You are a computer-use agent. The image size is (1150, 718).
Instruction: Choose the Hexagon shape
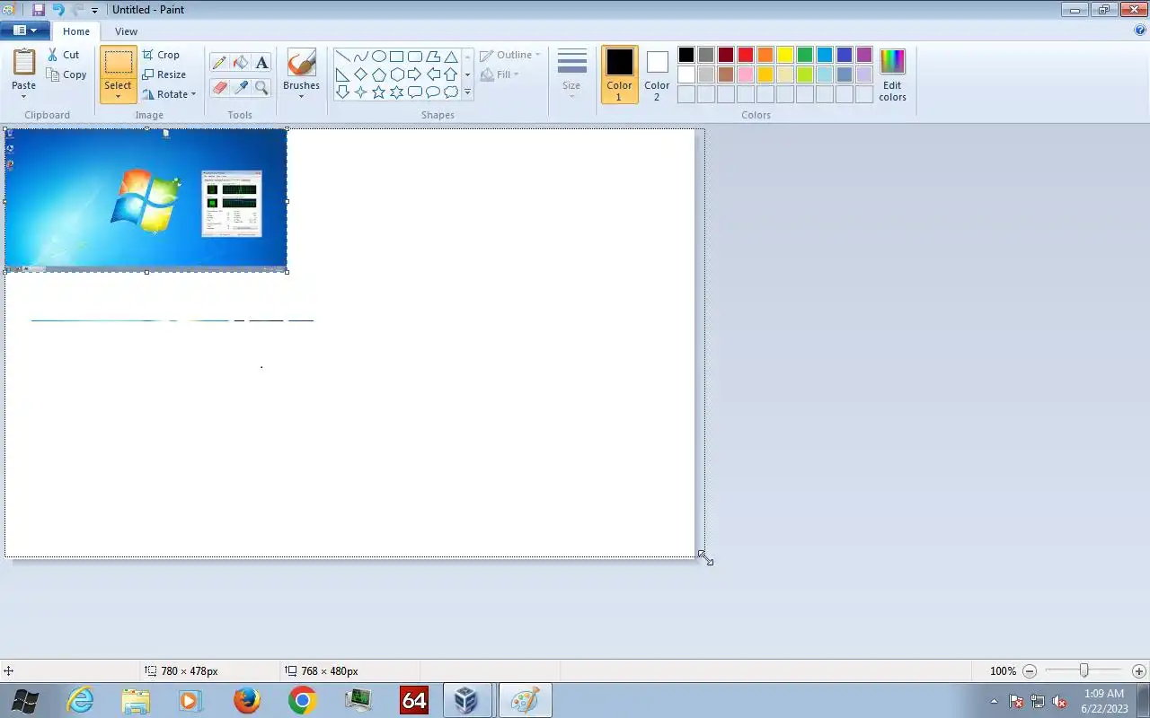tap(396, 74)
